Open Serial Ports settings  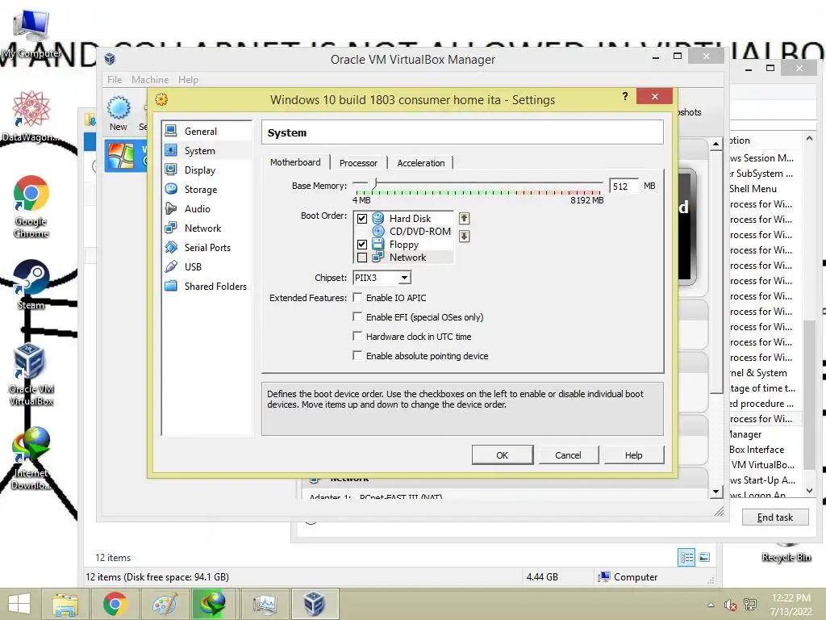click(207, 247)
